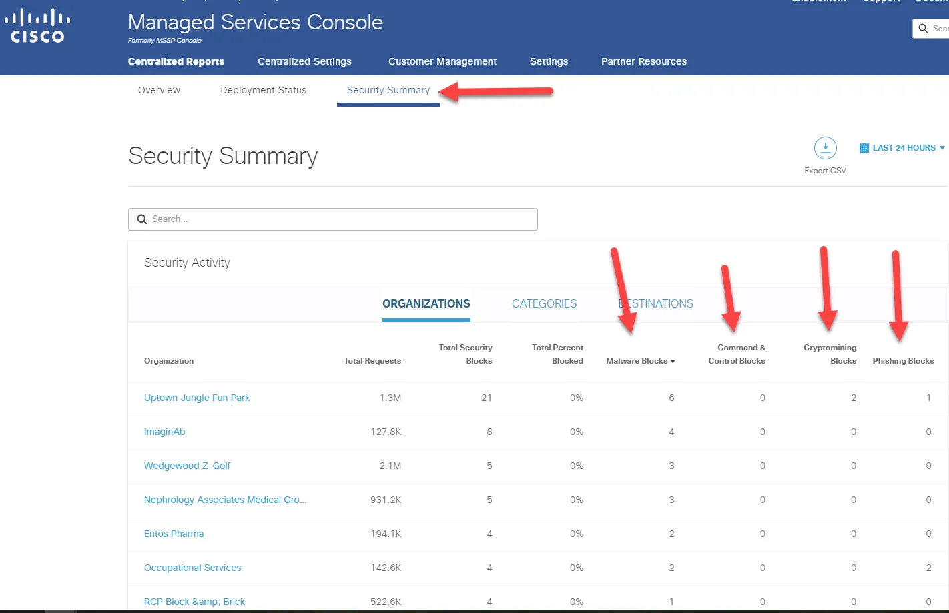
Task: Open Wedgewood Z-Golf organization
Action: pyautogui.click(x=187, y=466)
